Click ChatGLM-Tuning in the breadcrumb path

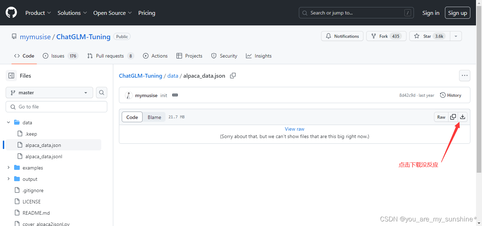(140, 76)
